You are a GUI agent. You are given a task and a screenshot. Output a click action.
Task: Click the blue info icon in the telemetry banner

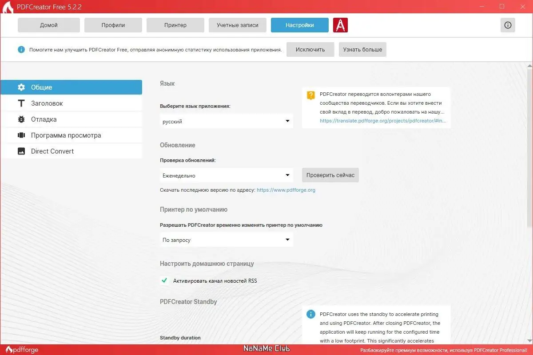tap(21, 49)
